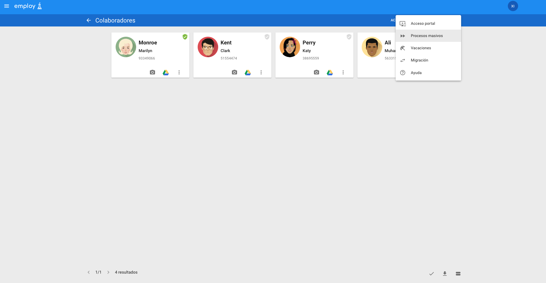Click the Acceso portal screen icon
The width and height of the screenshot is (546, 283).
pyautogui.click(x=403, y=24)
